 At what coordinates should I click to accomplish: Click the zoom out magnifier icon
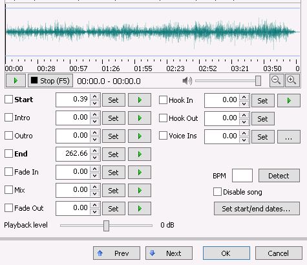277,81
